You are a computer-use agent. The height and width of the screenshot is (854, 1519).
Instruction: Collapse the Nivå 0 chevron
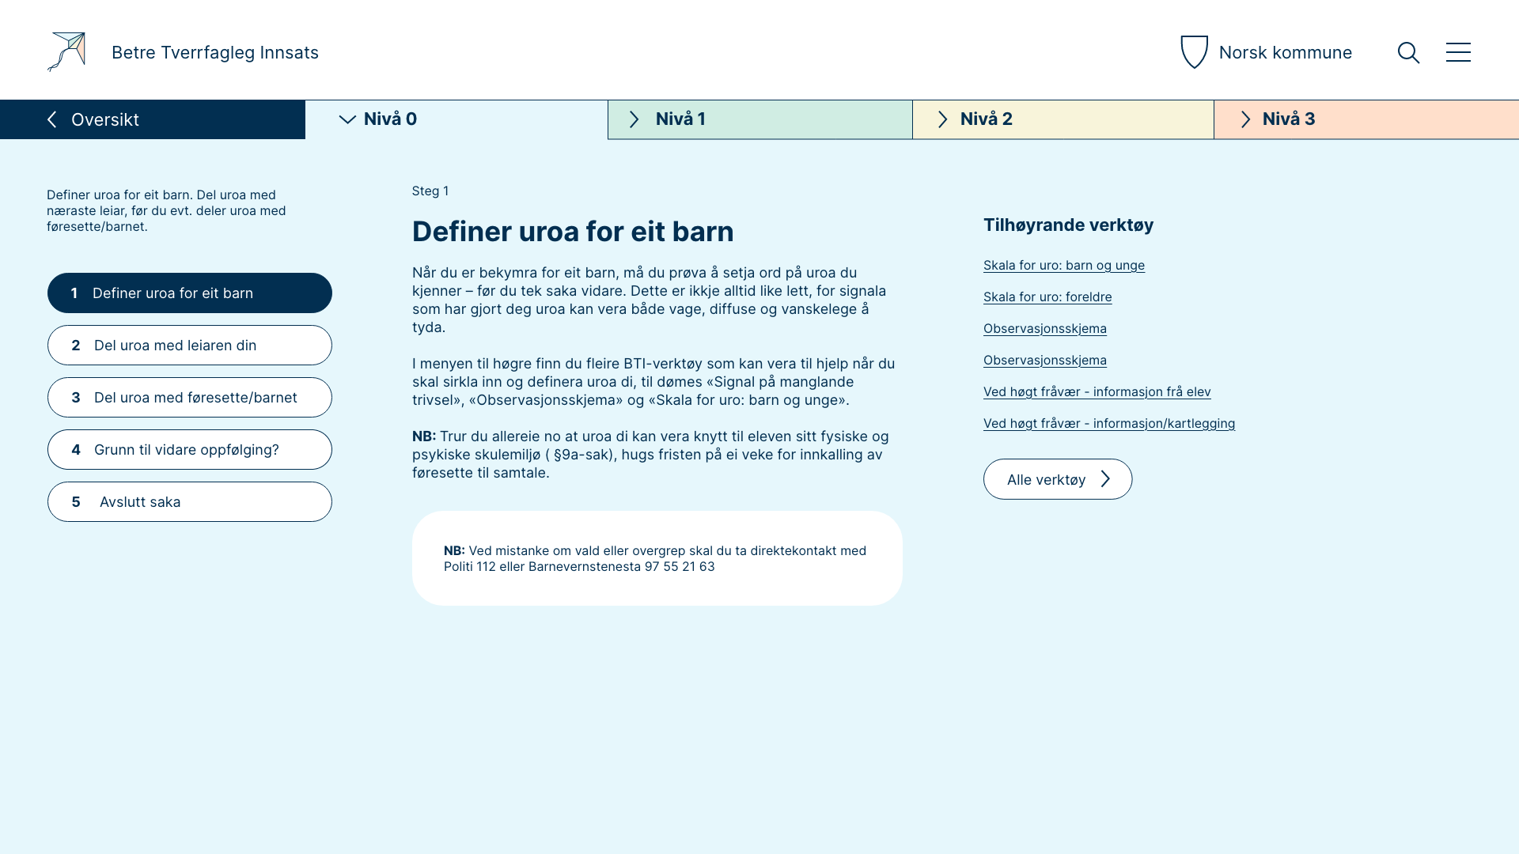pos(347,119)
